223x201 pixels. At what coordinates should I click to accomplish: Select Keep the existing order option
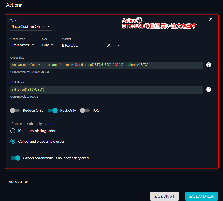(13, 131)
